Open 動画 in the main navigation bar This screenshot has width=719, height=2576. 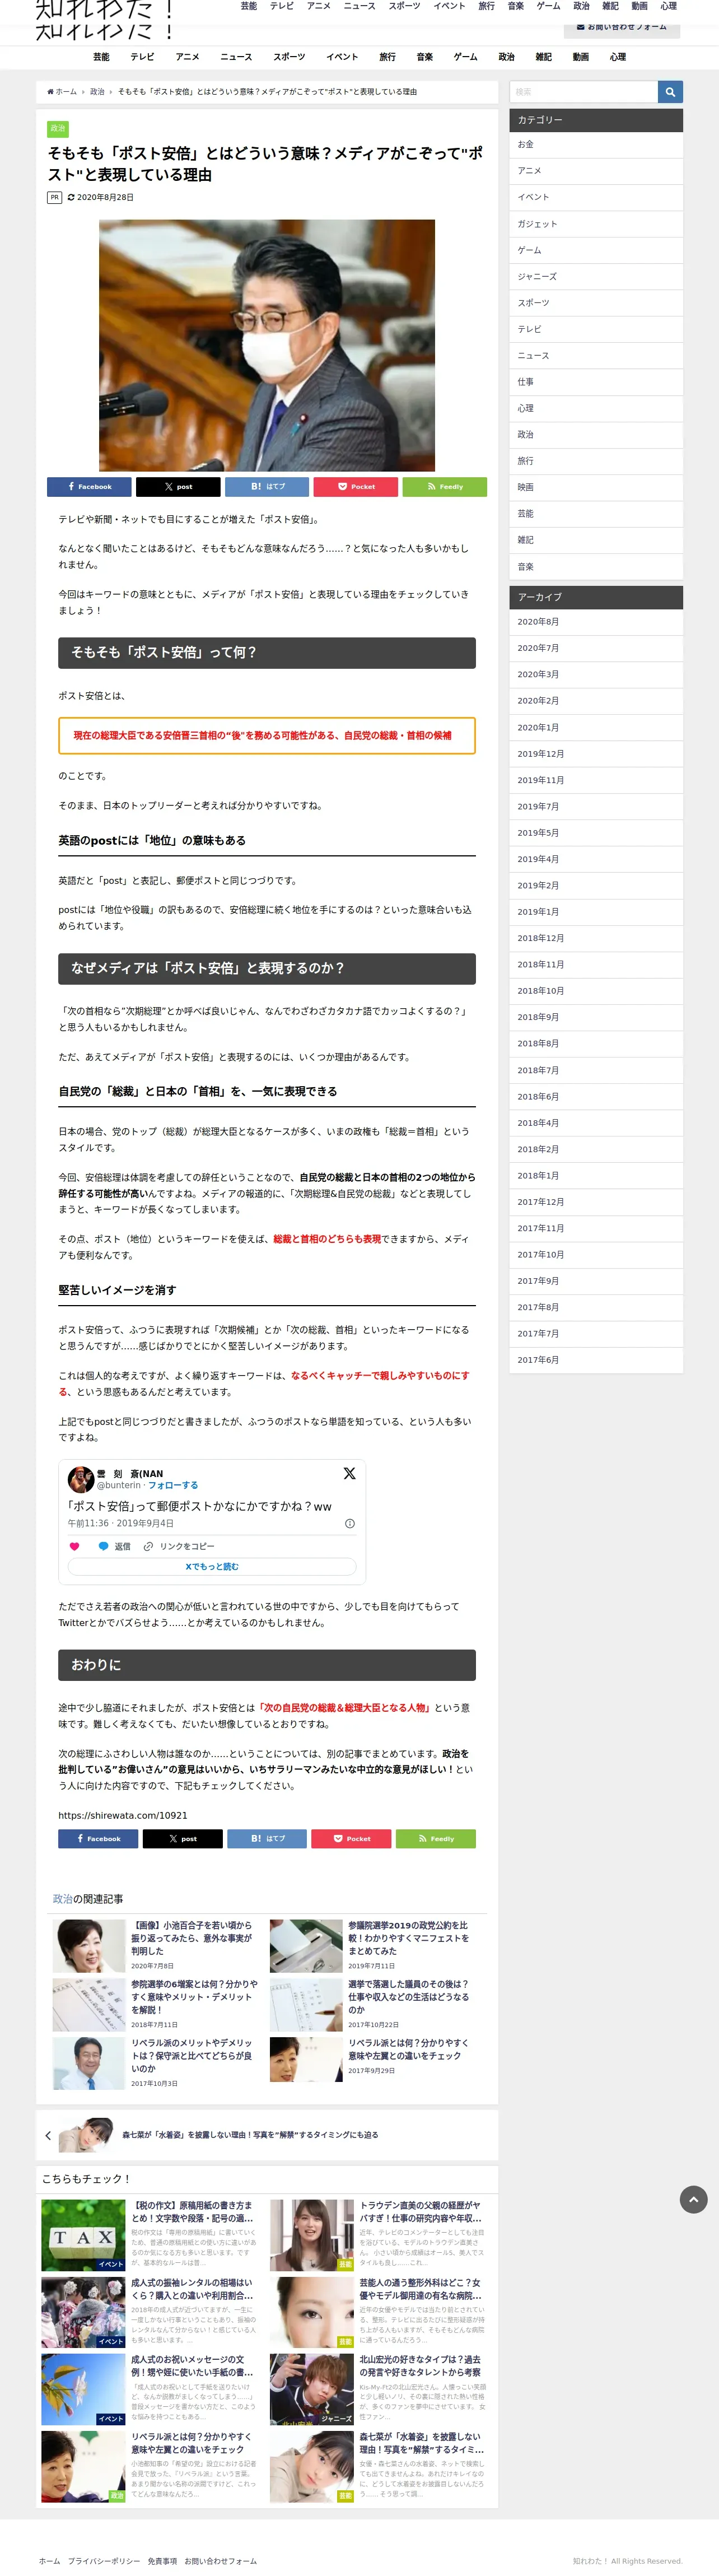pyautogui.click(x=581, y=57)
